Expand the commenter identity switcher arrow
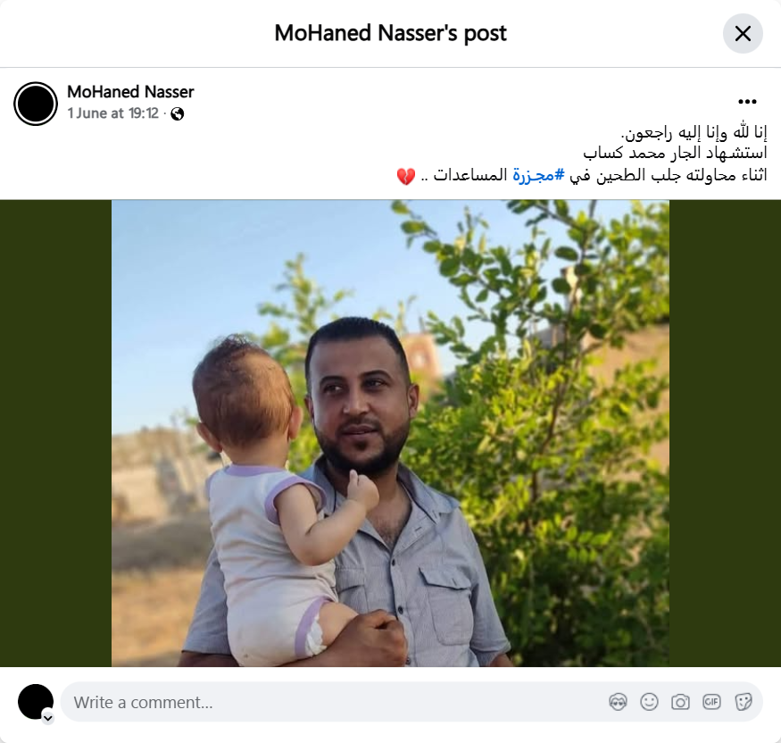This screenshot has width=781, height=743. [x=48, y=718]
